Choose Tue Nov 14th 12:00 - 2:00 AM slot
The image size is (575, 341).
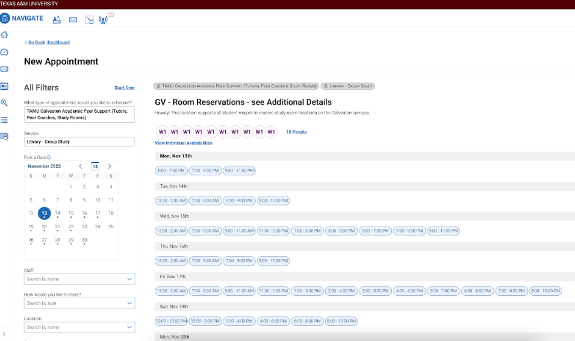click(x=171, y=201)
